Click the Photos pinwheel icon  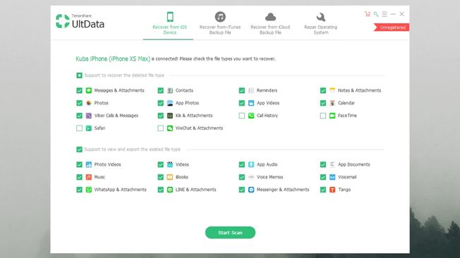(x=89, y=103)
